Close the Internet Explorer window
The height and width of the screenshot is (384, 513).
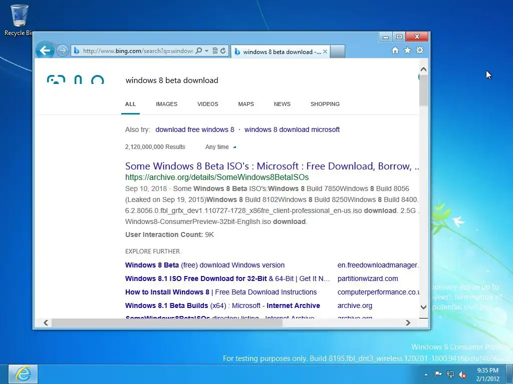tap(417, 36)
